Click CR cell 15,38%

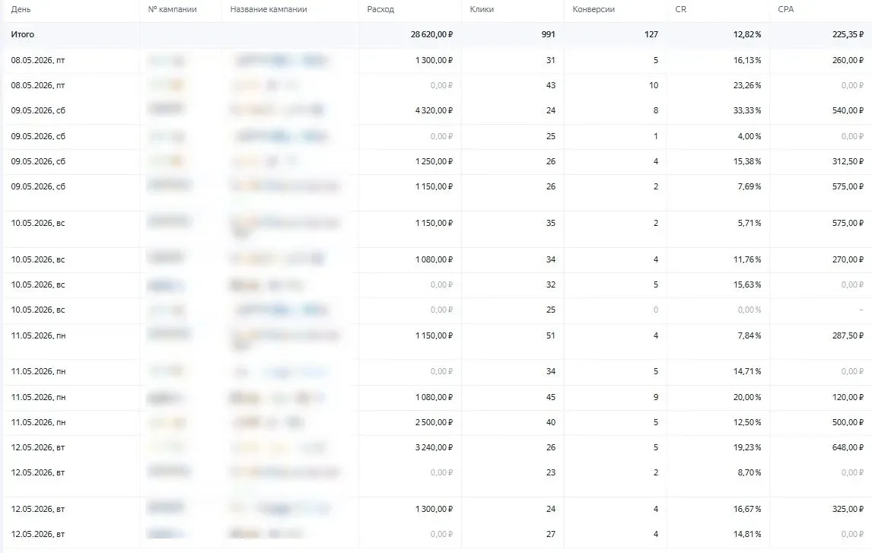click(x=747, y=161)
